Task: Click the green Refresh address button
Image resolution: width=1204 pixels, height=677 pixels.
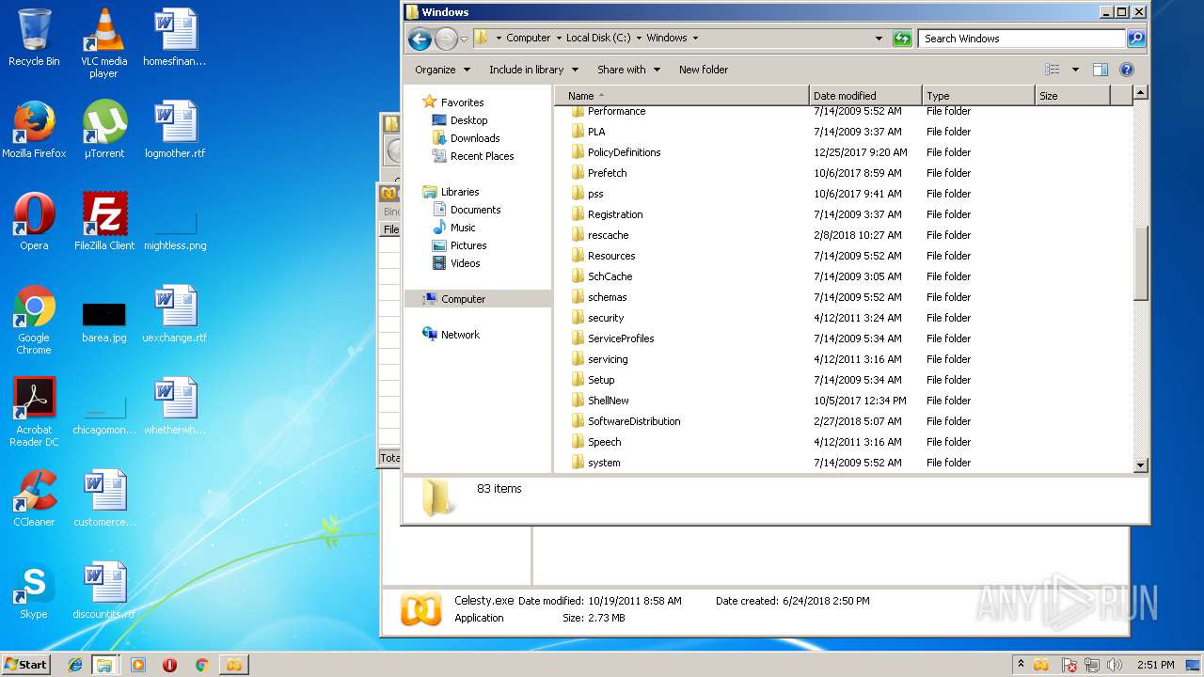Action: [x=902, y=39]
